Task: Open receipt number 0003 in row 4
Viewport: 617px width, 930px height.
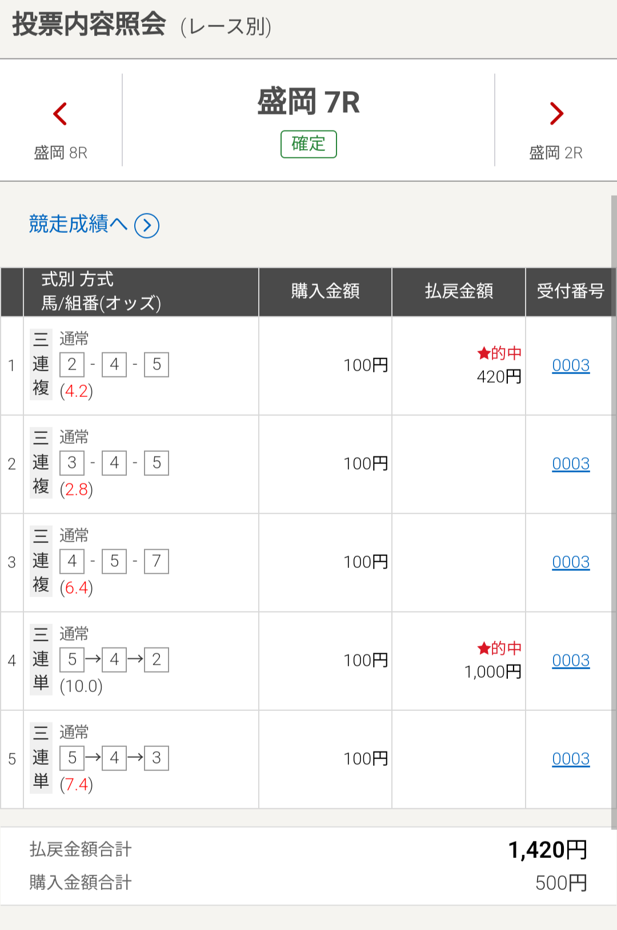Action: point(571,661)
